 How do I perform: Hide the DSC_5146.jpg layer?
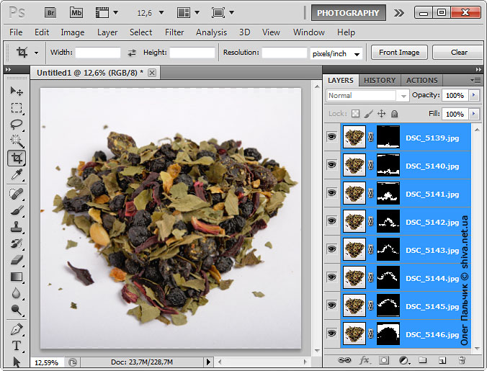click(x=331, y=334)
